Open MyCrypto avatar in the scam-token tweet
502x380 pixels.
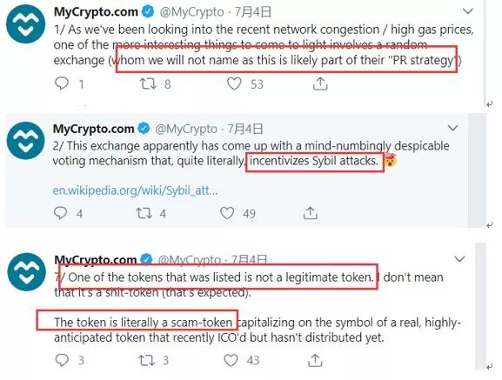27,272
